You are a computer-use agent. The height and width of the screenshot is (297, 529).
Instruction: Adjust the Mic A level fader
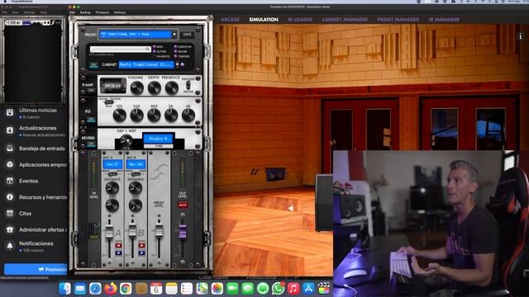[x=109, y=232]
